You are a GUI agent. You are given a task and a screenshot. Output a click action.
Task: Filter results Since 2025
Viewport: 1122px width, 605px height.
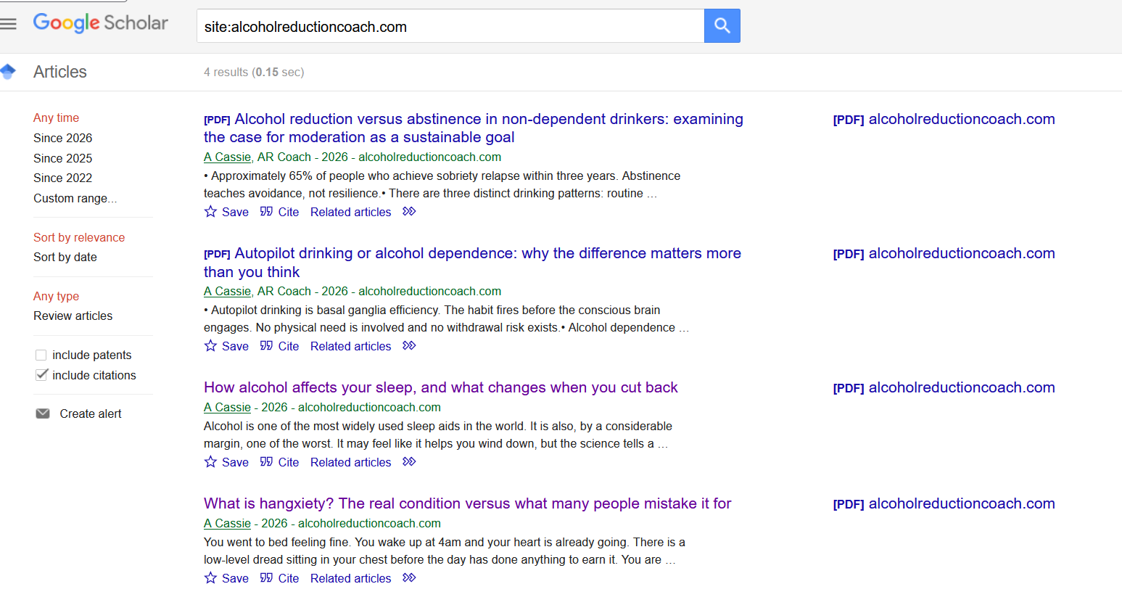click(x=62, y=158)
